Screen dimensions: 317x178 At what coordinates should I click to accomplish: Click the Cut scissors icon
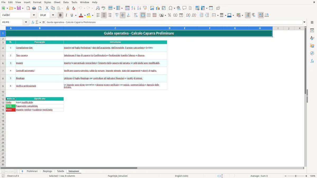click(47, 8)
